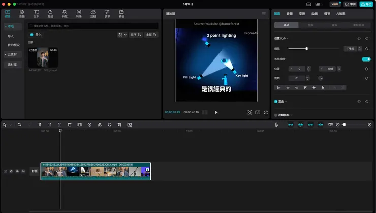Click the crop tool in timeline toolbar

(119, 125)
